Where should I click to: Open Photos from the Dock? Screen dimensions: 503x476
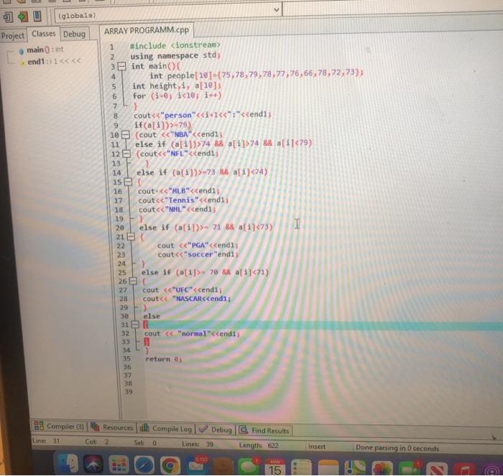tap(382, 468)
